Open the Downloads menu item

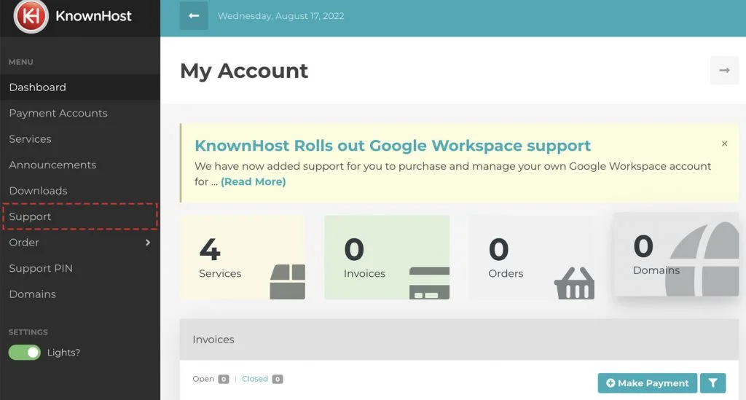[80, 191]
